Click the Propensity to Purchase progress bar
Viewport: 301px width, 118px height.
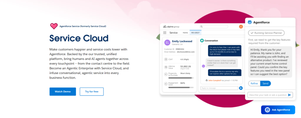pos(181,78)
